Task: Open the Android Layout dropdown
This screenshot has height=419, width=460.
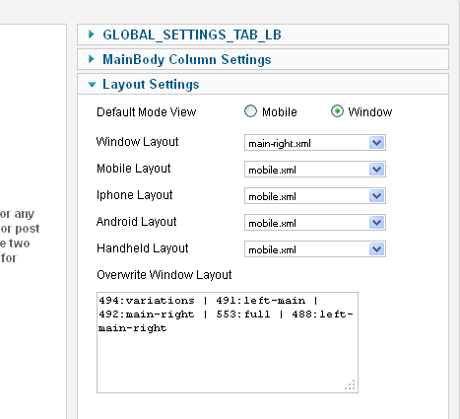Action: coord(315,223)
